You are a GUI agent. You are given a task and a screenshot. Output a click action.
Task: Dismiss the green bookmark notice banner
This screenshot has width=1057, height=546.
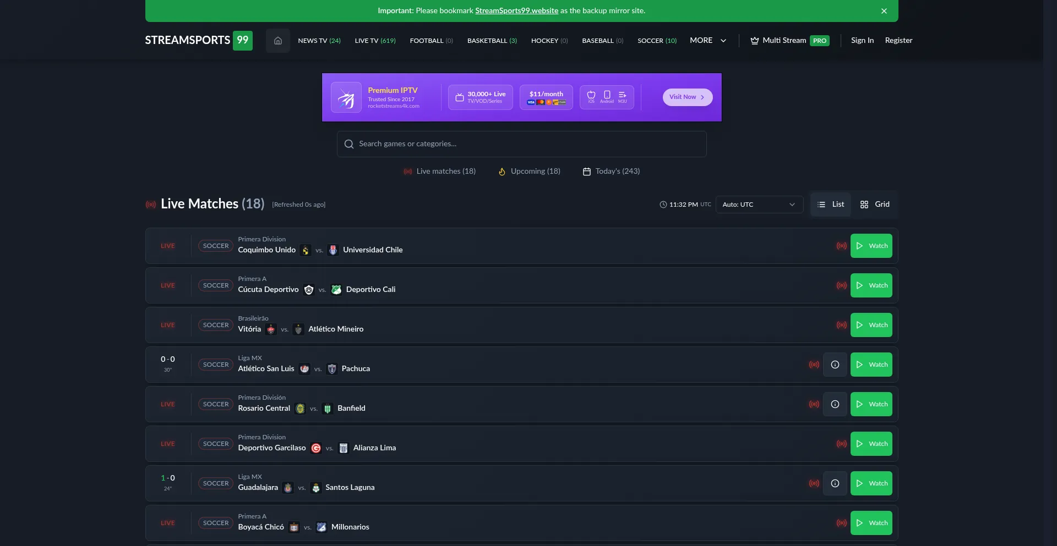click(x=884, y=11)
